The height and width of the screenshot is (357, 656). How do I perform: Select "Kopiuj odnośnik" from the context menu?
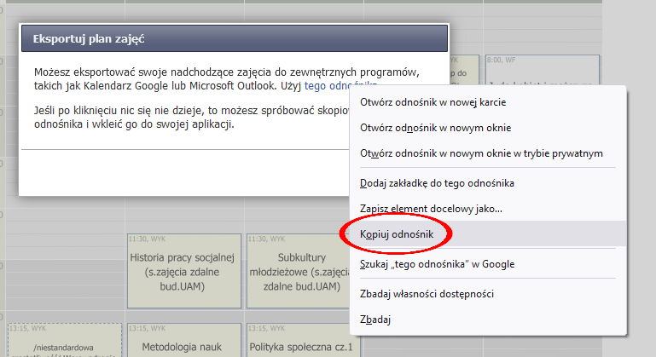398,233
